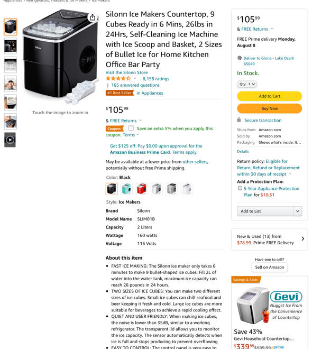Expand FREE Returns in the buy box
The image size is (312, 349).
[x=272, y=29]
